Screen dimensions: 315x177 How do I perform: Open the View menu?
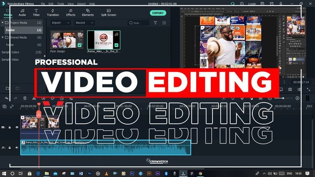(71, 3)
